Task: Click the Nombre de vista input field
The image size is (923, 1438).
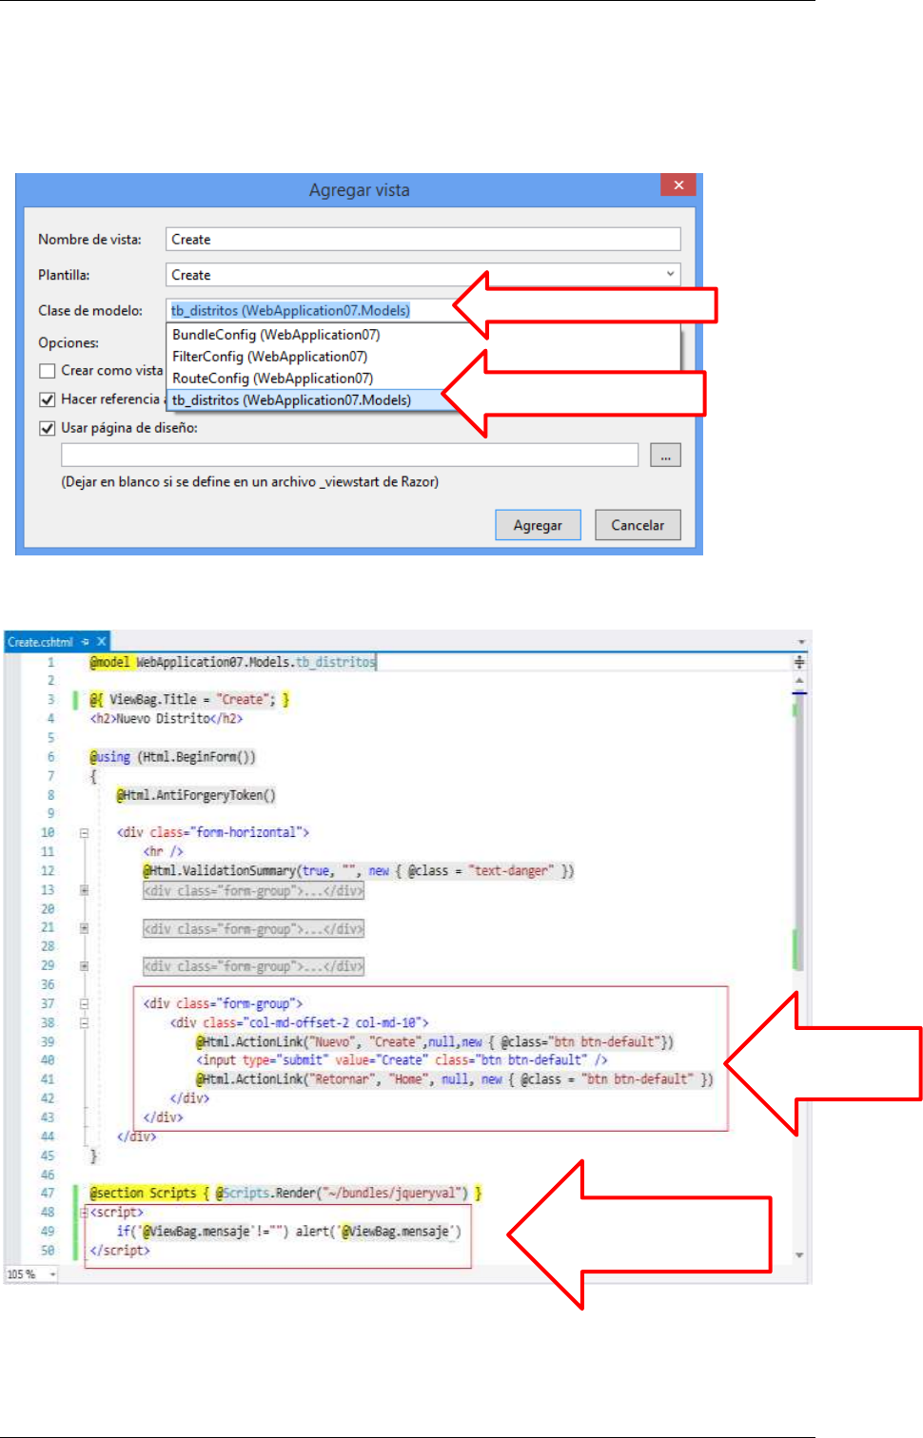Action: [x=423, y=239]
